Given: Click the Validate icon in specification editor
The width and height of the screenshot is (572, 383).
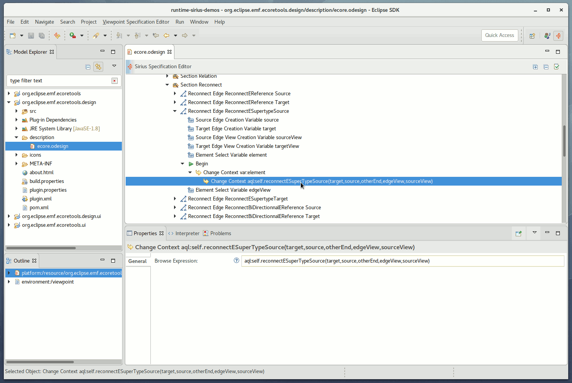Looking at the screenshot, I should [x=557, y=67].
